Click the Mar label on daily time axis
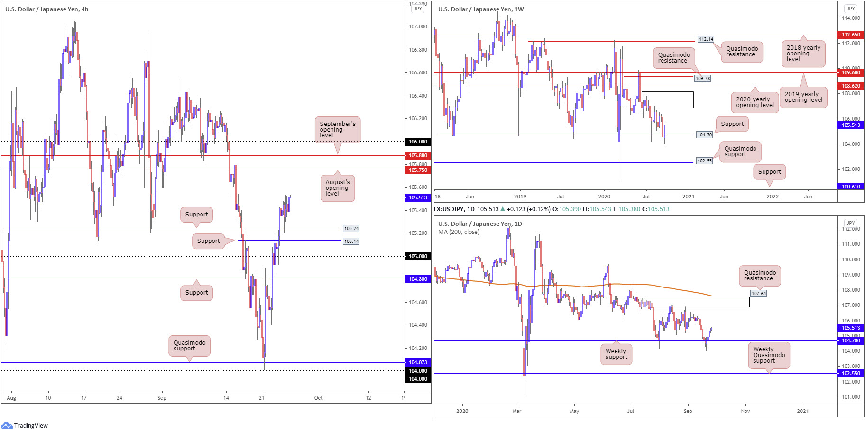The height and width of the screenshot is (430, 865). (517, 411)
